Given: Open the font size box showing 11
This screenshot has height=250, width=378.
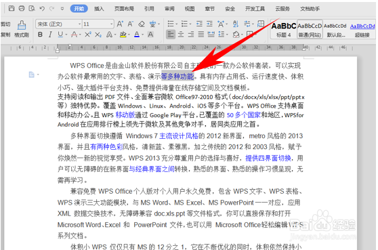Looking at the screenshot, I should 98,24.
